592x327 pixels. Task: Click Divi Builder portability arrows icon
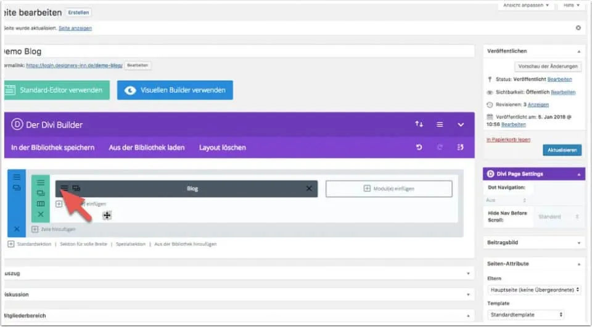[x=419, y=124]
